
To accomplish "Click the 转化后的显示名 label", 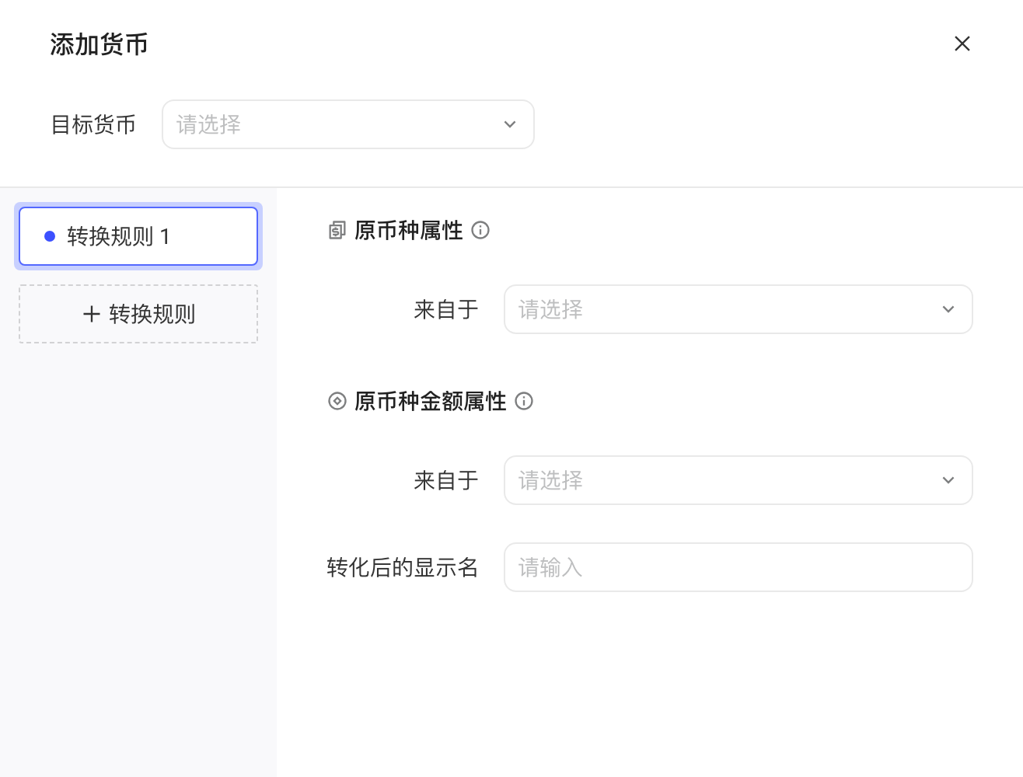I will pyautogui.click(x=403, y=567).
